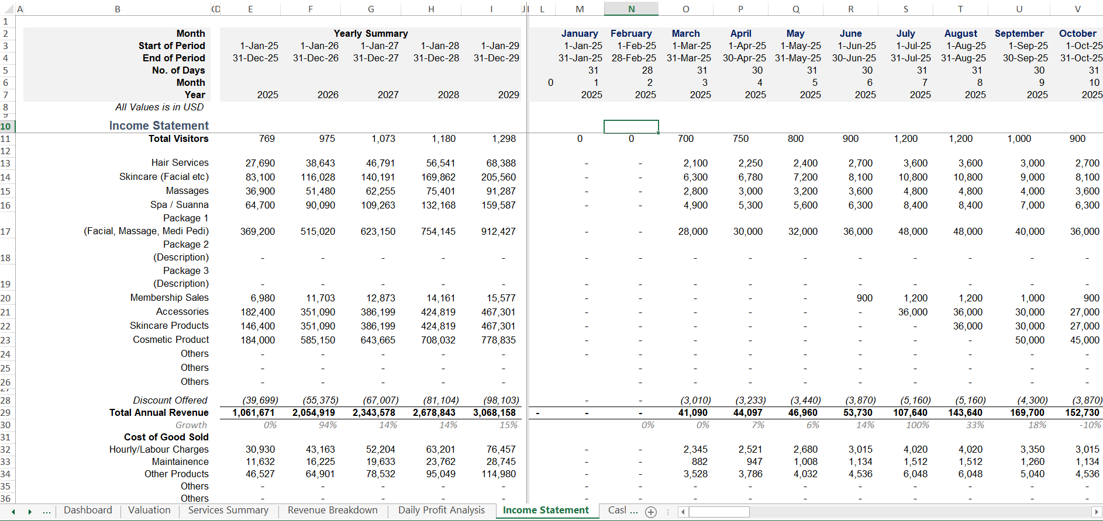Click 'Cost of Good Sold' label
Image resolution: width=1103 pixels, height=521 pixels.
coord(166,437)
